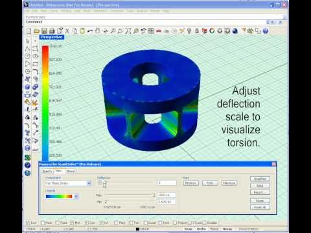Select the Zoom Window magnifier icon
The image size is (311, 233).
click(120, 31)
